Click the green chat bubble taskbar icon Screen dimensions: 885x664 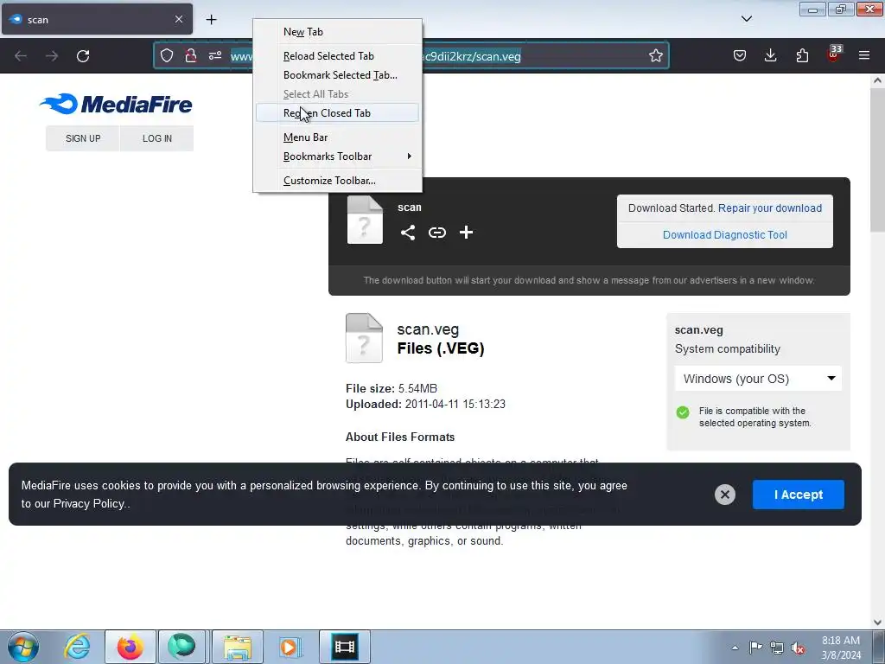coord(181,647)
